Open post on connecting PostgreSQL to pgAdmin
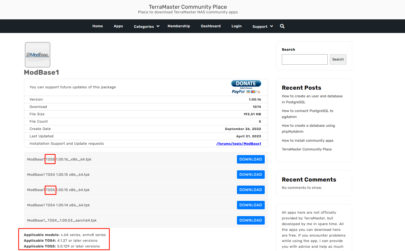 tap(307, 114)
